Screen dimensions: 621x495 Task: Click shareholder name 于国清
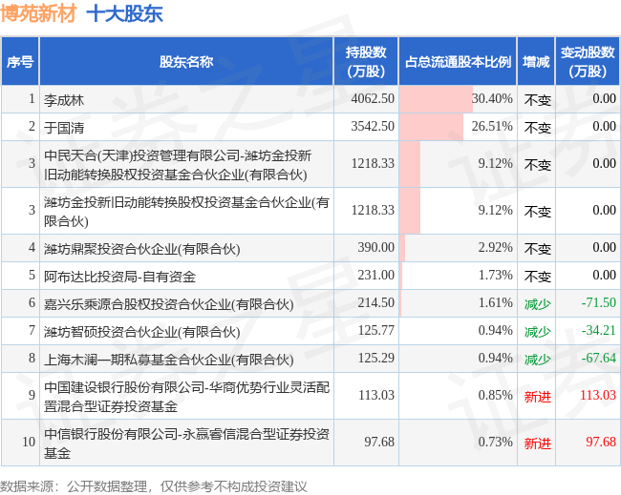64,127
